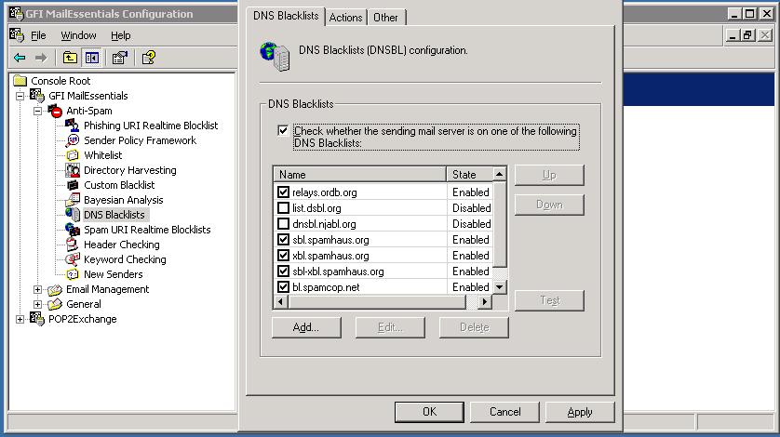Expand the Email Management tree node
Viewport: 780px width, 437px height.
point(38,289)
